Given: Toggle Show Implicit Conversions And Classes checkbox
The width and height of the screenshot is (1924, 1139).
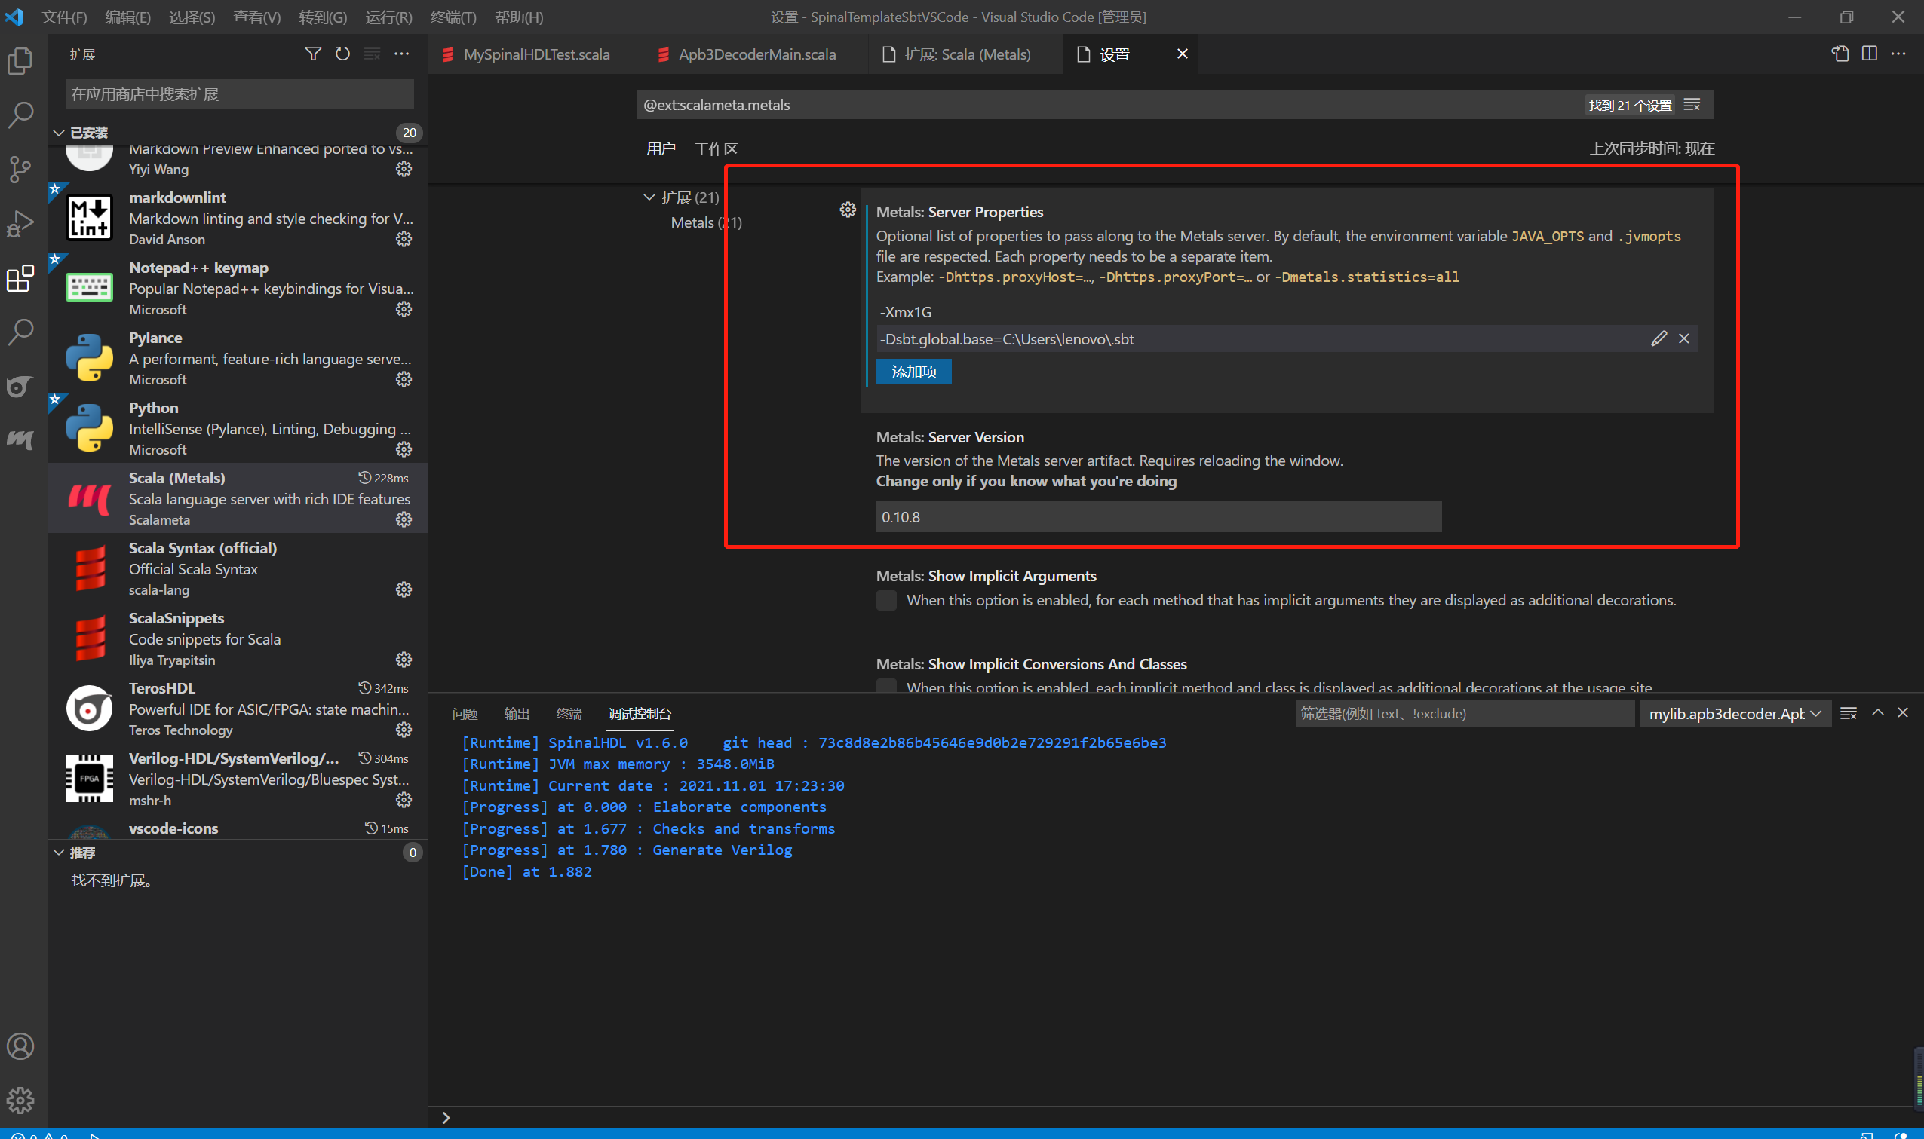Looking at the screenshot, I should tap(887, 684).
